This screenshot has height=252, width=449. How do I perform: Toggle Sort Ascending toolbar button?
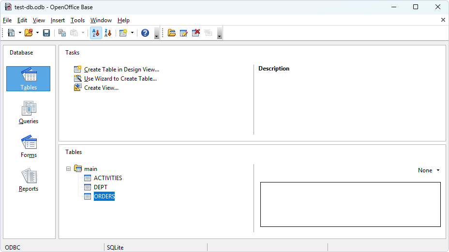(x=96, y=33)
